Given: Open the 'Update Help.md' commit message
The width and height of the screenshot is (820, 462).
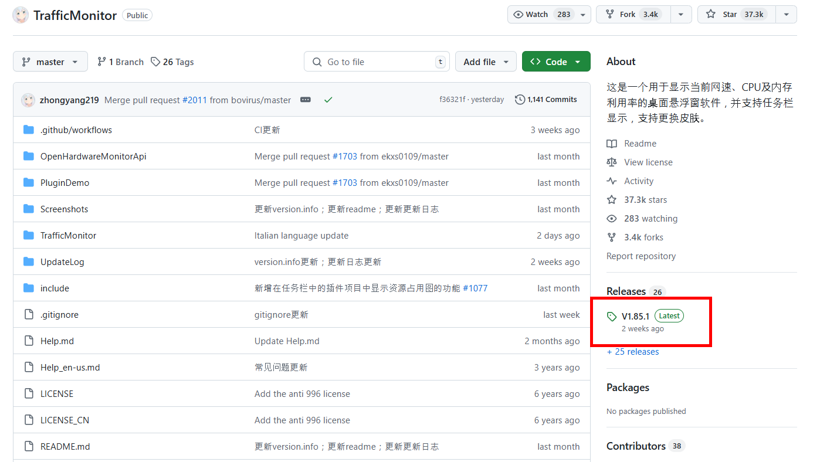Looking at the screenshot, I should [287, 341].
